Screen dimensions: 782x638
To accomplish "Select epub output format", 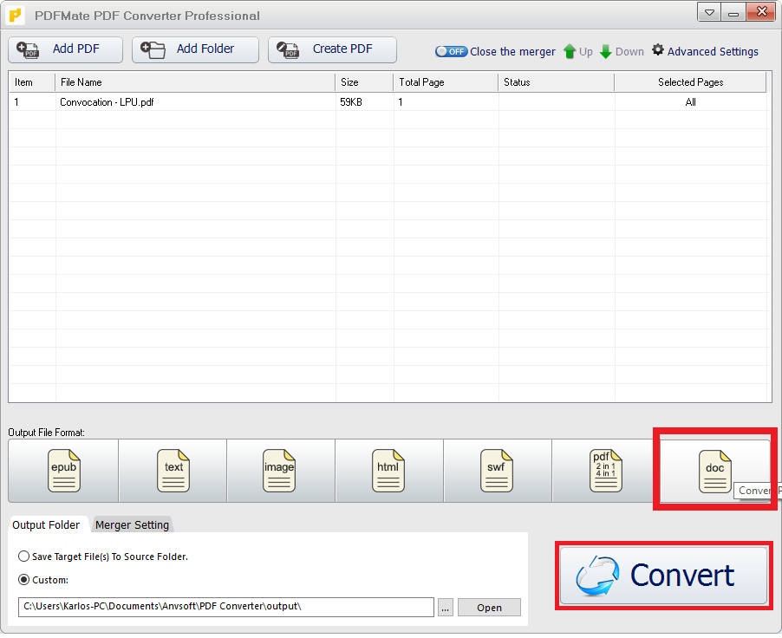I will pyautogui.click(x=63, y=471).
